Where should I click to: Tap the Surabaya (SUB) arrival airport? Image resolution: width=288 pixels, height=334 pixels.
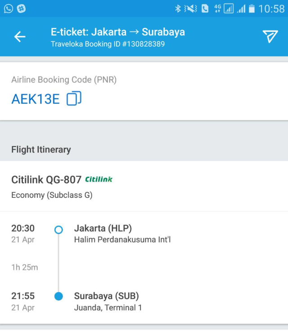107,296
